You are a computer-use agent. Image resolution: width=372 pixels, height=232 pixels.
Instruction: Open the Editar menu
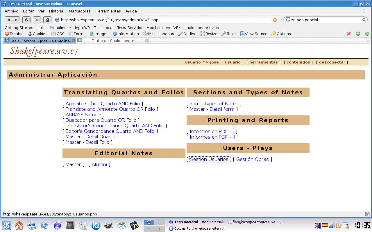[28, 11]
